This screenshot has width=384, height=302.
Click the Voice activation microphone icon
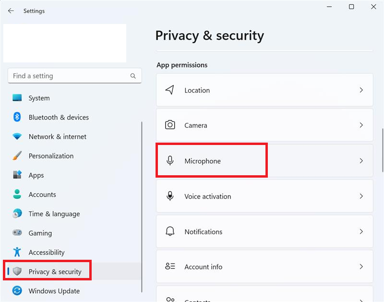coord(170,196)
